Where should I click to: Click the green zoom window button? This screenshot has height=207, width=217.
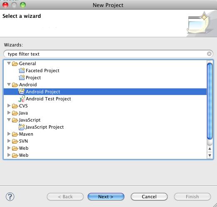[23, 5]
